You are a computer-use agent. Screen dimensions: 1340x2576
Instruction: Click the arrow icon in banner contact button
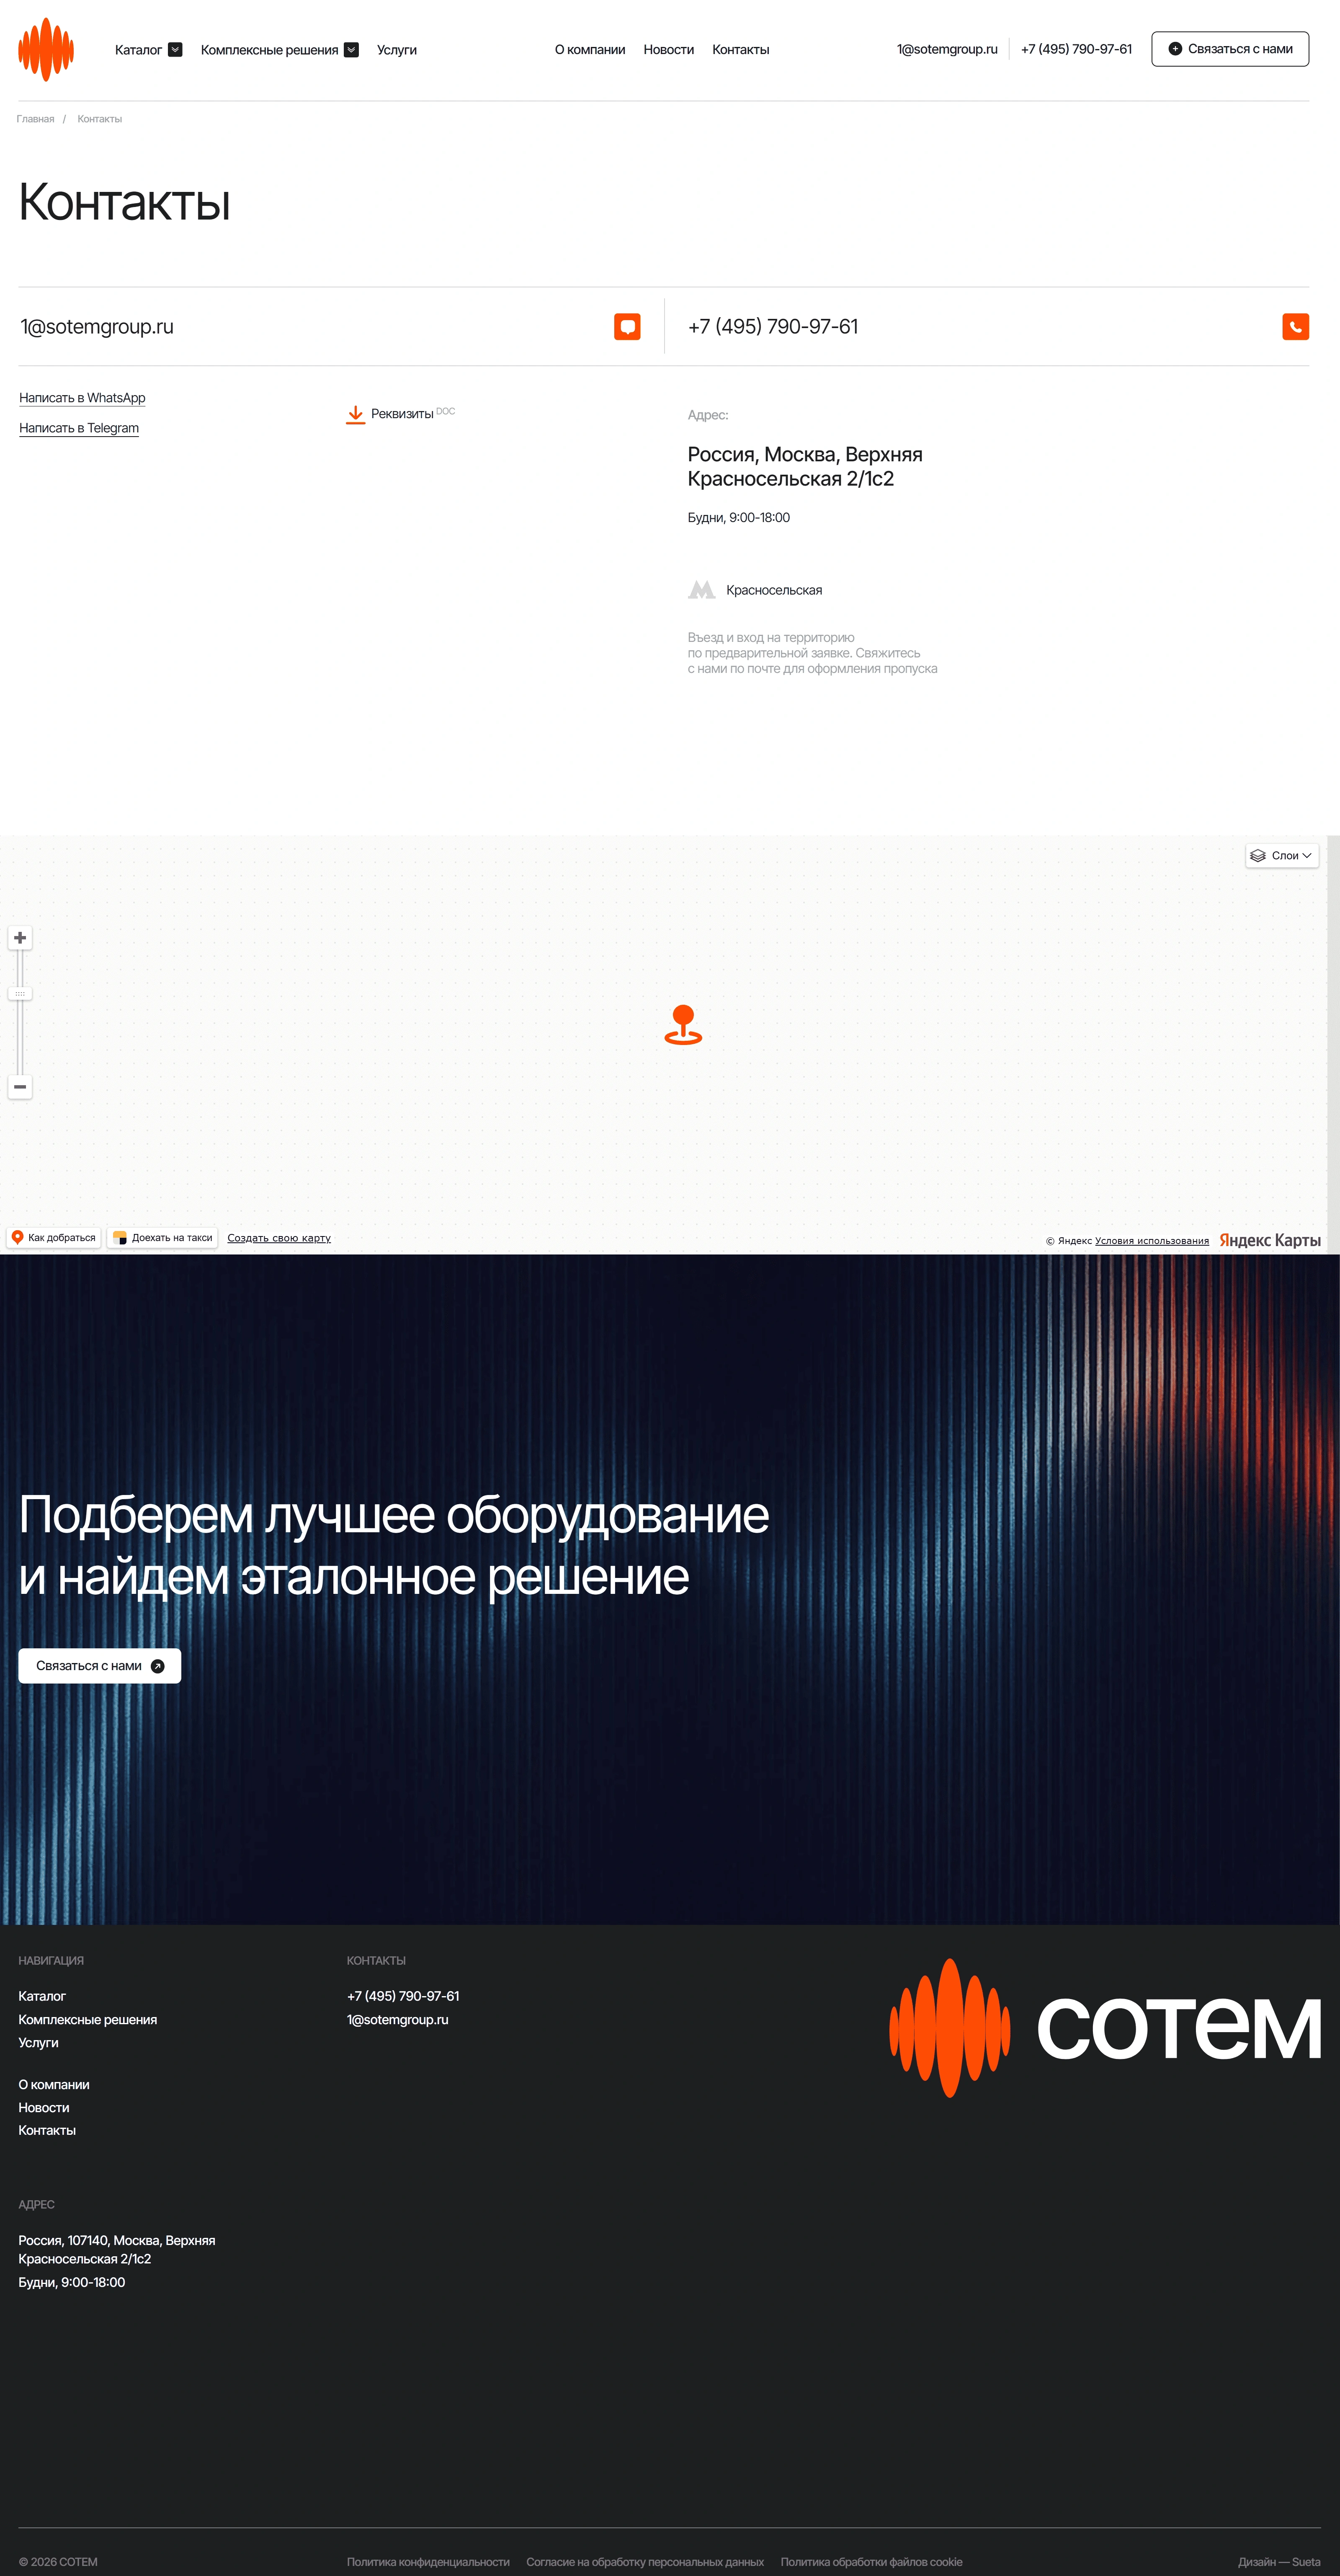157,1666
